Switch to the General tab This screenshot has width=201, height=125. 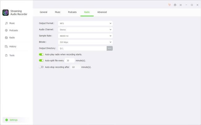click(44, 12)
